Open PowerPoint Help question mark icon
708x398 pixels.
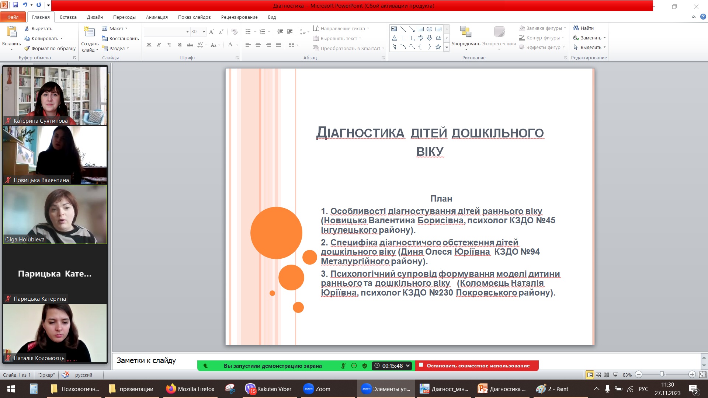[703, 17]
